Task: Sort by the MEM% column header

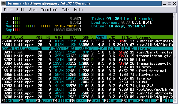Action: pyautogui.click(x=111, y=37)
